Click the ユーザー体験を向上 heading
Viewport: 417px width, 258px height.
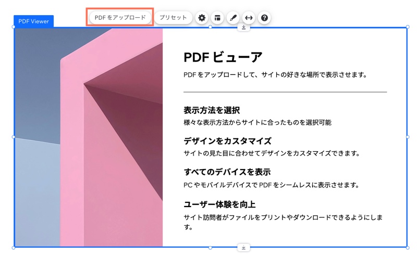[x=219, y=204]
